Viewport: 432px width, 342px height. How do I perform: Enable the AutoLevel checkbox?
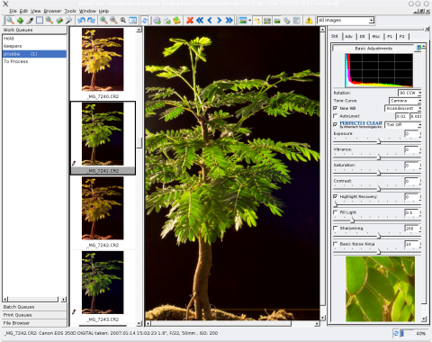click(x=336, y=116)
